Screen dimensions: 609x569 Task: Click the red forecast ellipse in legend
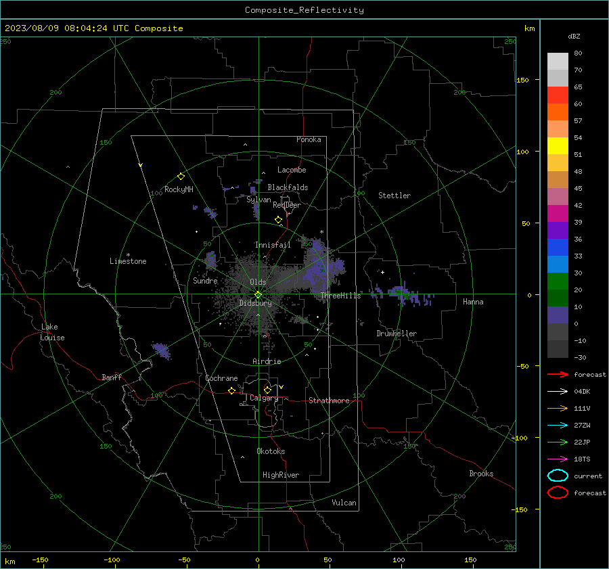(558, 493)
